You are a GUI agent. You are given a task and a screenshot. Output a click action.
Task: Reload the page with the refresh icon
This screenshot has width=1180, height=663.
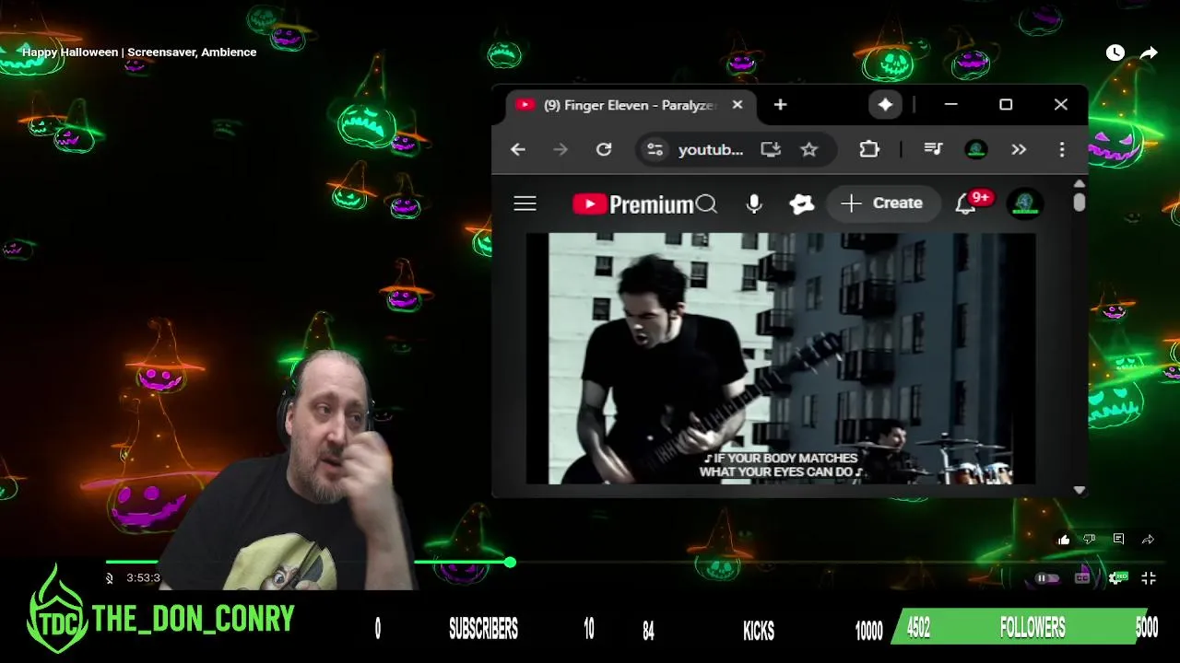(x=604, y=149)
